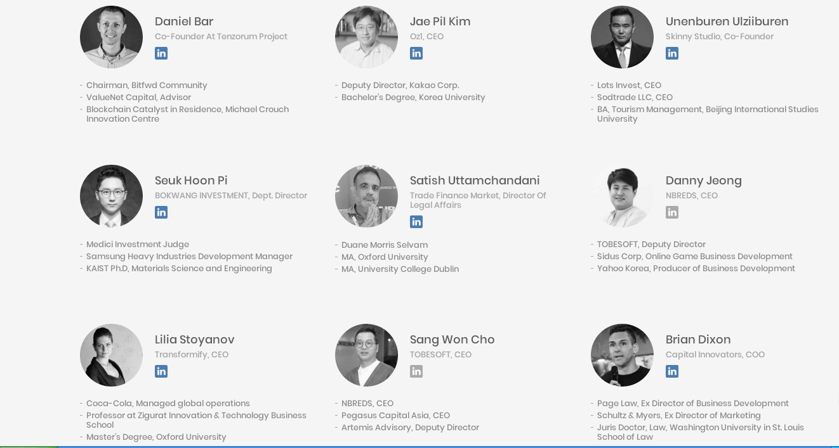The width and height of the screenshot is (839, 448).
Task: Click the name Seuk Hoon Pi
Action: pos(191,181)
